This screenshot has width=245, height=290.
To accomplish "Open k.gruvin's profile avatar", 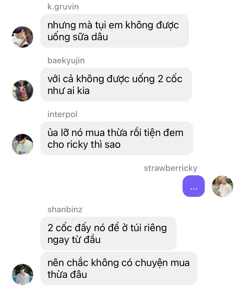I will pos(22,37).
